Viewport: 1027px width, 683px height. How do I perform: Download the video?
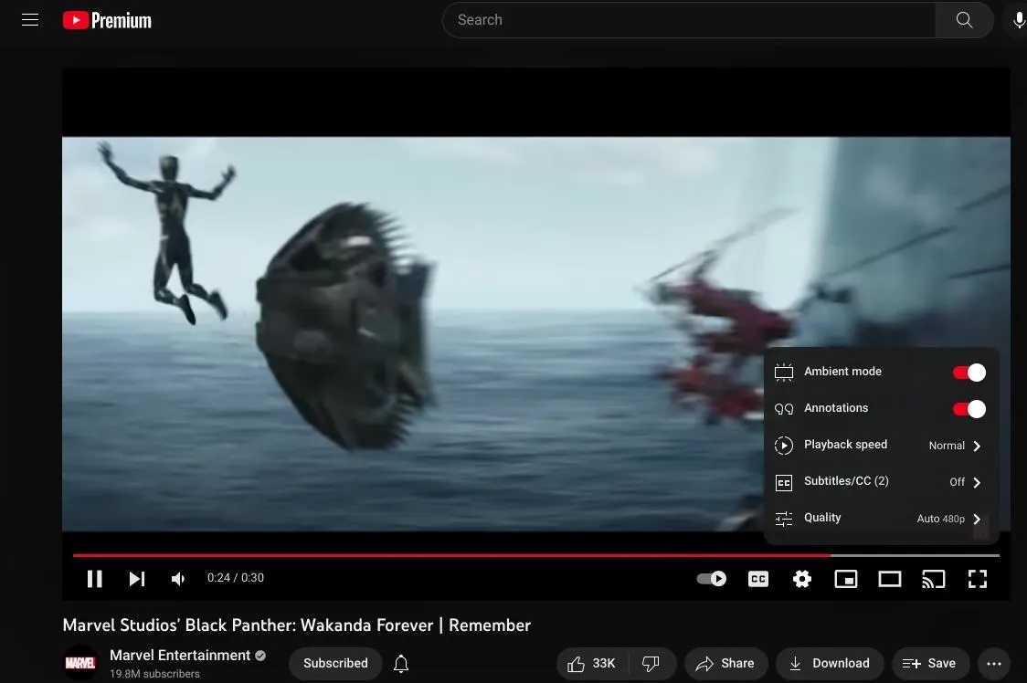830,664
